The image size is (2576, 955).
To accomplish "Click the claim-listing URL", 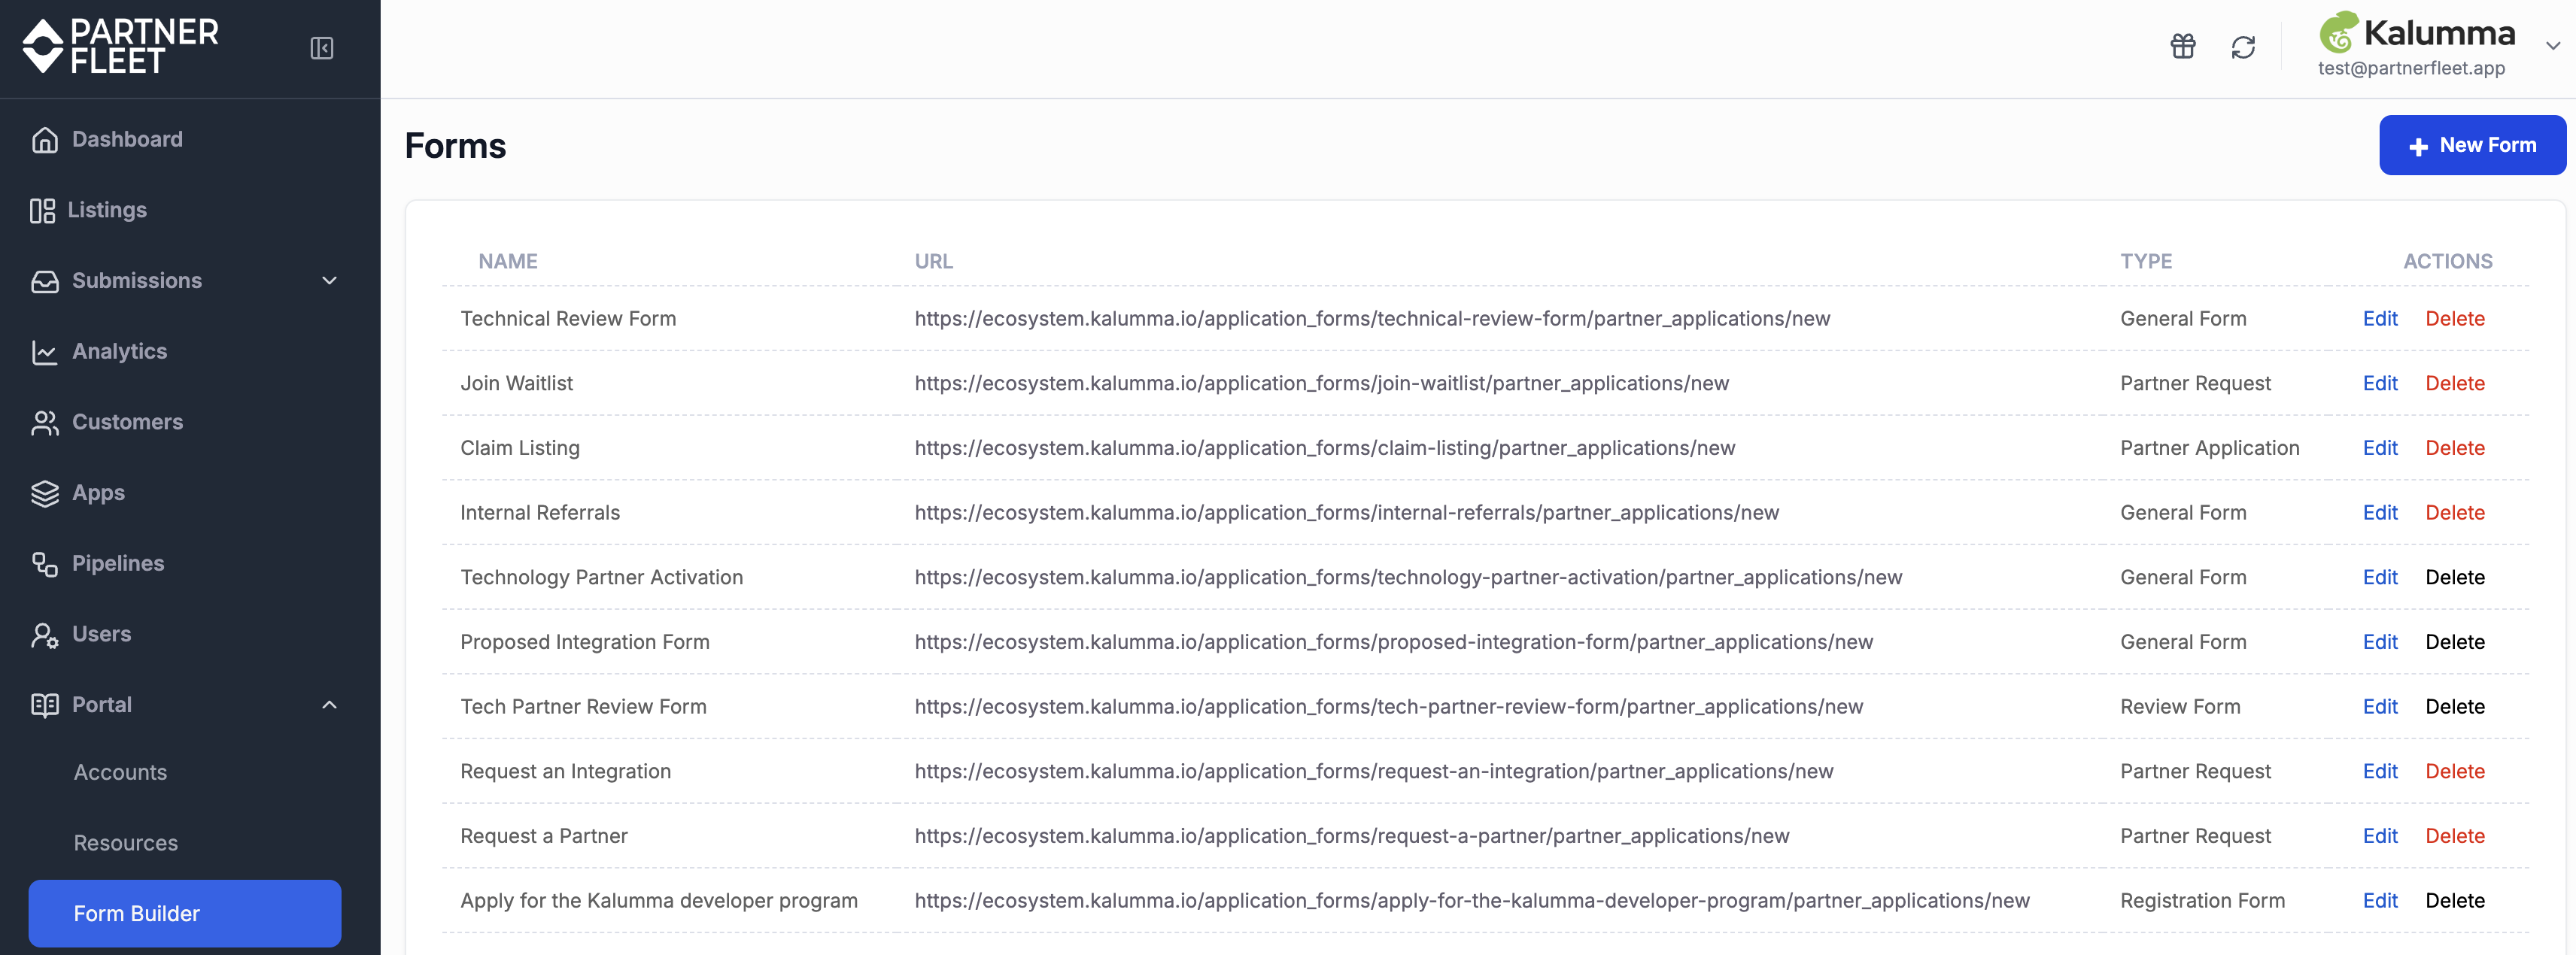I will tap(1325, 448).
